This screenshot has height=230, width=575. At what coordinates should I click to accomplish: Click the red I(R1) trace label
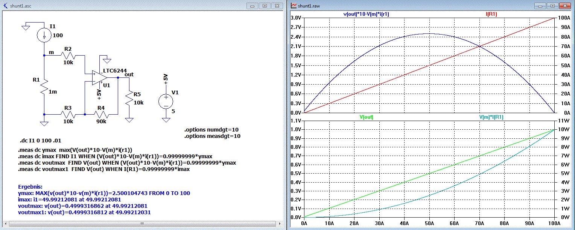491,14
